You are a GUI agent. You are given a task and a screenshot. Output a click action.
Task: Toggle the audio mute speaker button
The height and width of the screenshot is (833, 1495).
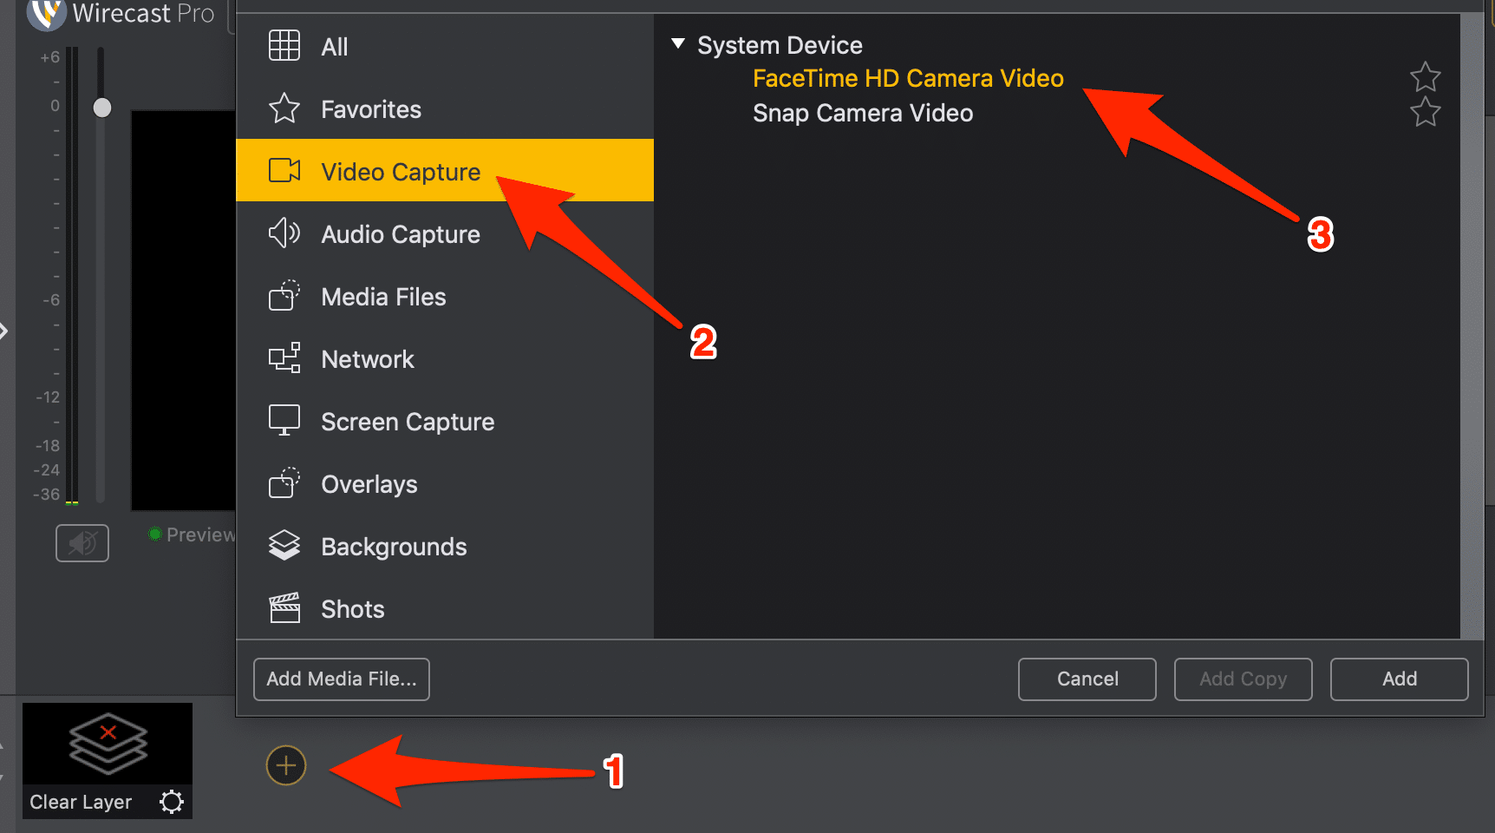click(82, 543)
